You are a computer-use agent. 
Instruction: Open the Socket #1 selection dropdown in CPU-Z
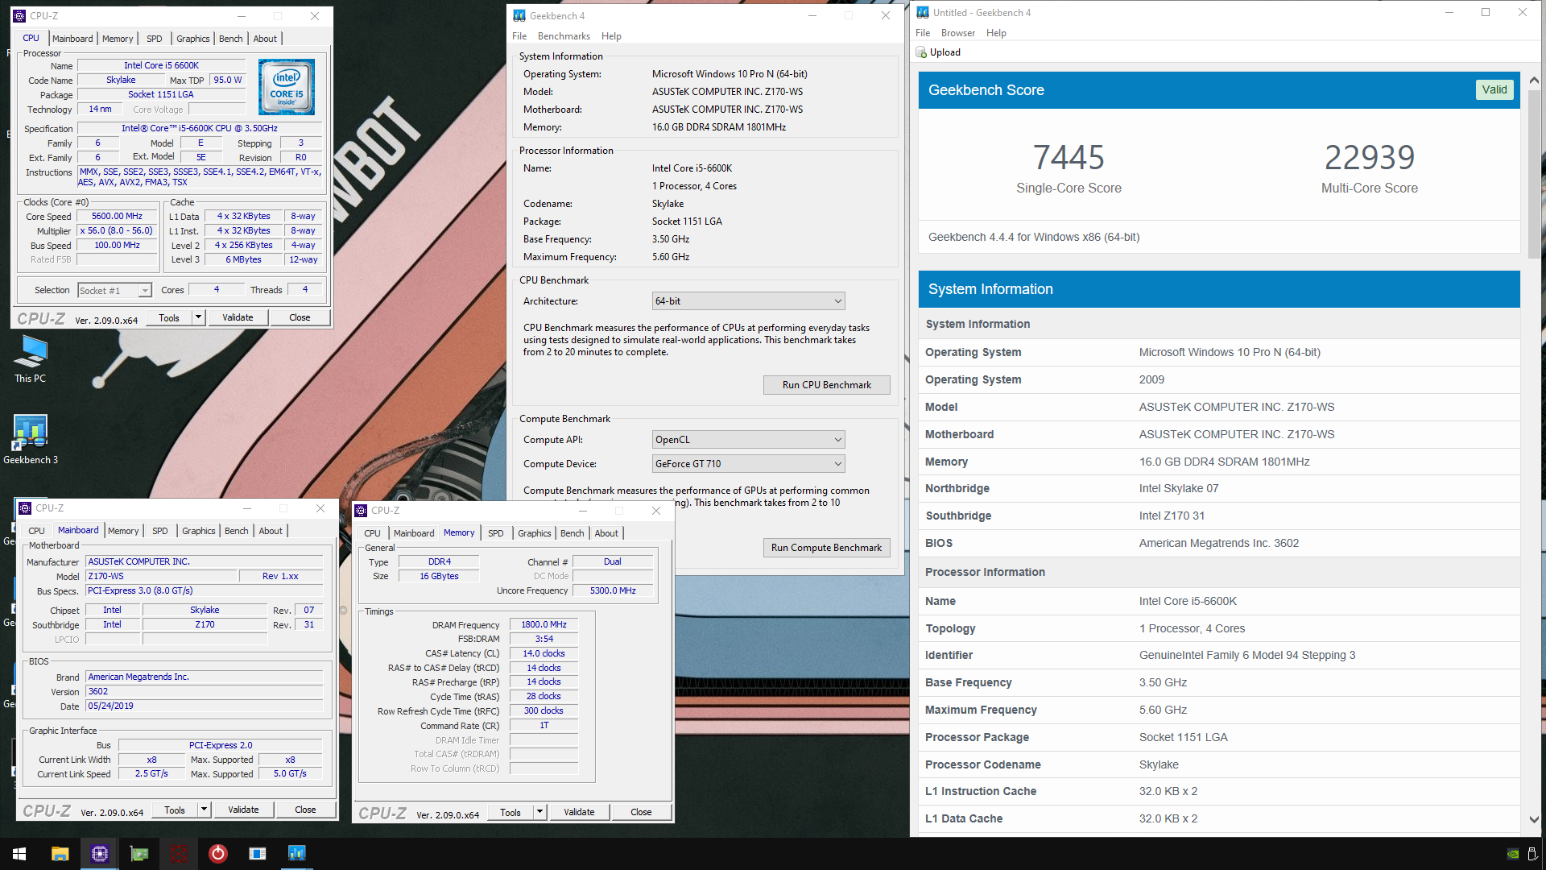pyautogui.click(x=114, y=291)
